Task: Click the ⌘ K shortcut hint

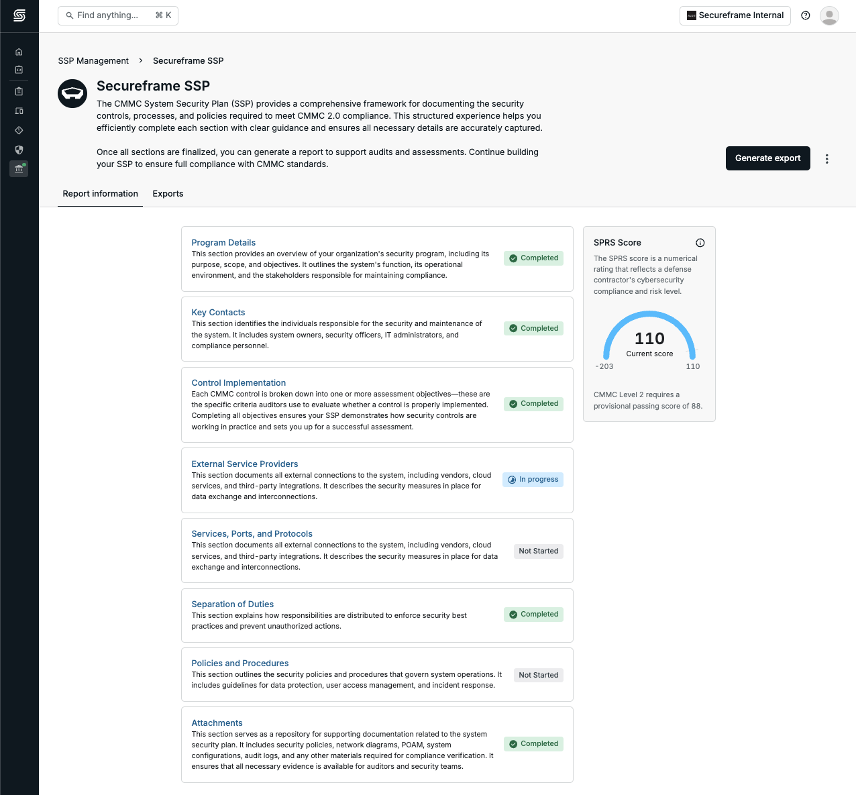Action: pos(163,15)
